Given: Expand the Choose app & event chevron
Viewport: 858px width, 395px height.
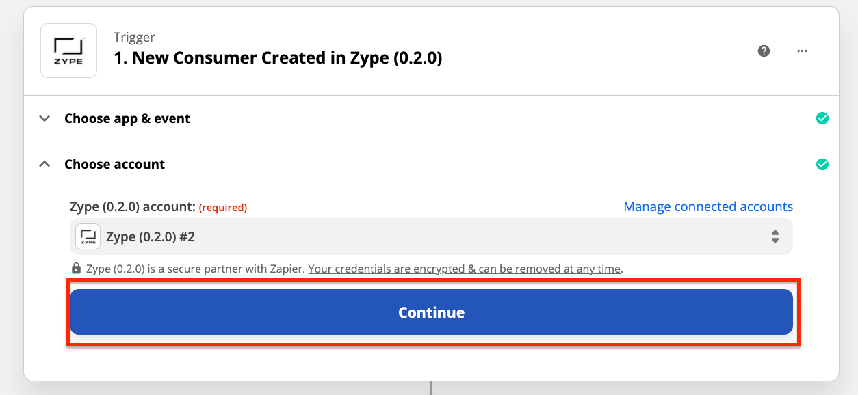Looking at the screenshot, I should (44, 118).
